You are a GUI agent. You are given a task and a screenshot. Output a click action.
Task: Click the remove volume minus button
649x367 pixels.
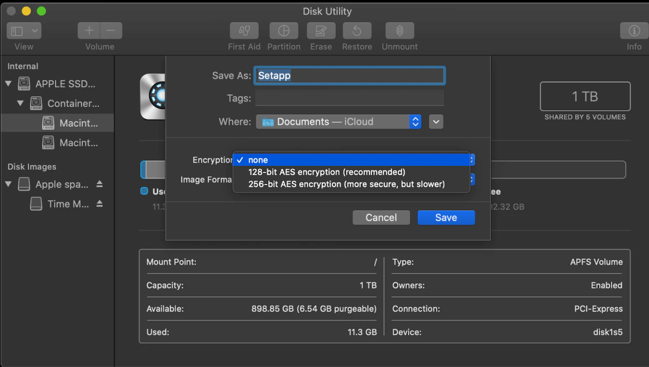tap(111, 31)
